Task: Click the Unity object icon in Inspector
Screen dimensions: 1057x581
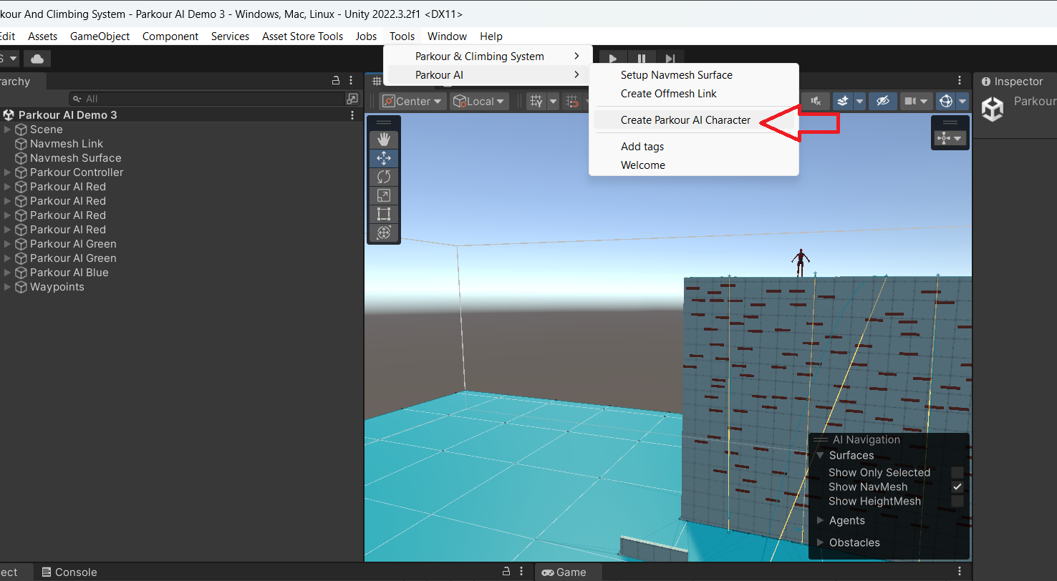Action: [x=993, y=109]
